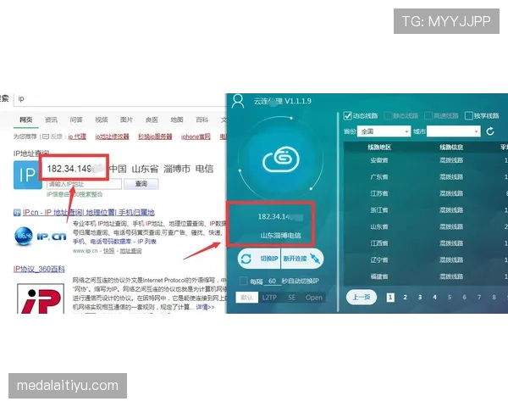Click the IP.cn globe logo
Image resolution: width=508 pixels, height=407 pixels.
(24, 236)
